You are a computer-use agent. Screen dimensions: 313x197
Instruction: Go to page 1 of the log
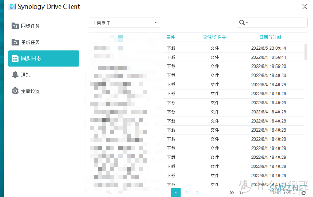[176, 193]
